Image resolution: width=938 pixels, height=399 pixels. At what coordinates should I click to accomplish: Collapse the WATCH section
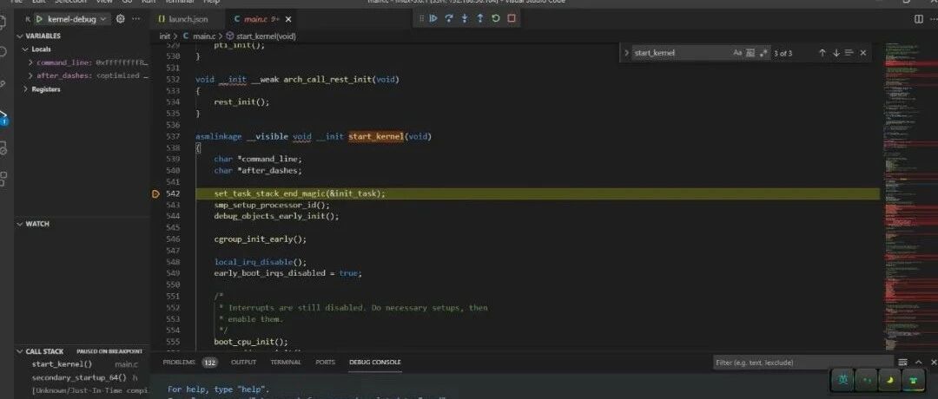click(20, 224)
